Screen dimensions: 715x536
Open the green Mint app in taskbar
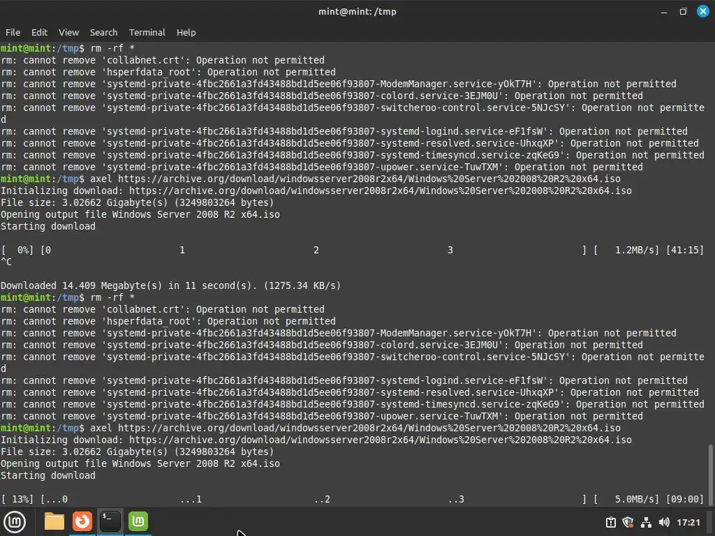(x=138, y=521)
